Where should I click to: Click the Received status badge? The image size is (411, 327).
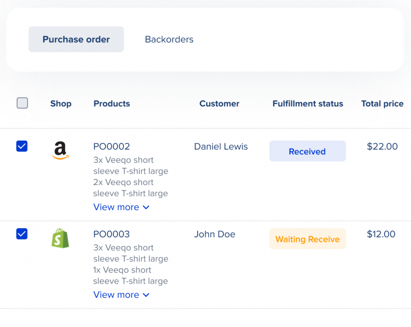coord(307,151)
